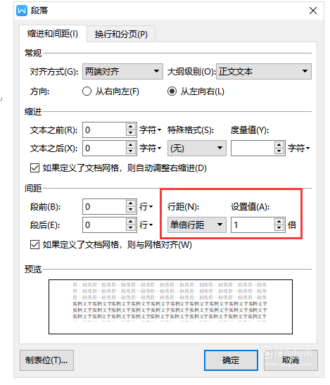Screen dimensions: 330x385
Task: Decrease the 设置值 with the down arrow
Action: 279,228
